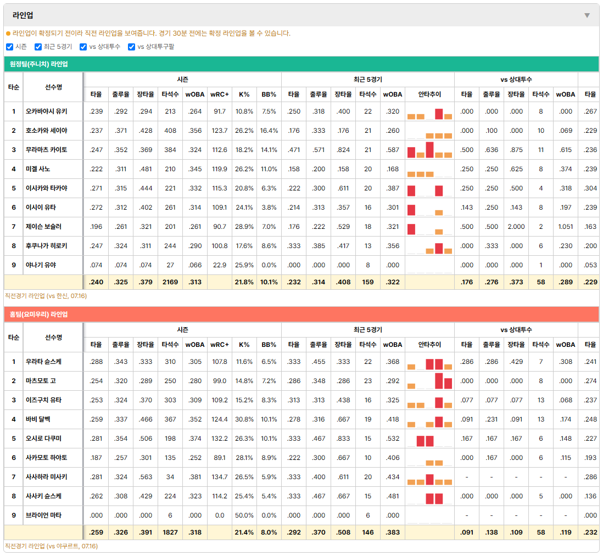Click the wRC+ header in away table
The width and height of the screenshot is (603, 556).
pyautogui.click(x=220, y=94)
